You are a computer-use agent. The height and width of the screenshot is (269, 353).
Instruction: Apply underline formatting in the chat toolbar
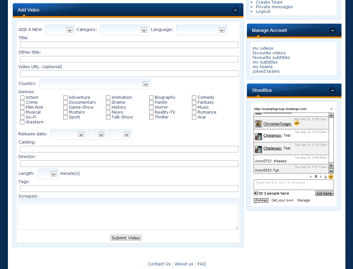pos(325,176)
